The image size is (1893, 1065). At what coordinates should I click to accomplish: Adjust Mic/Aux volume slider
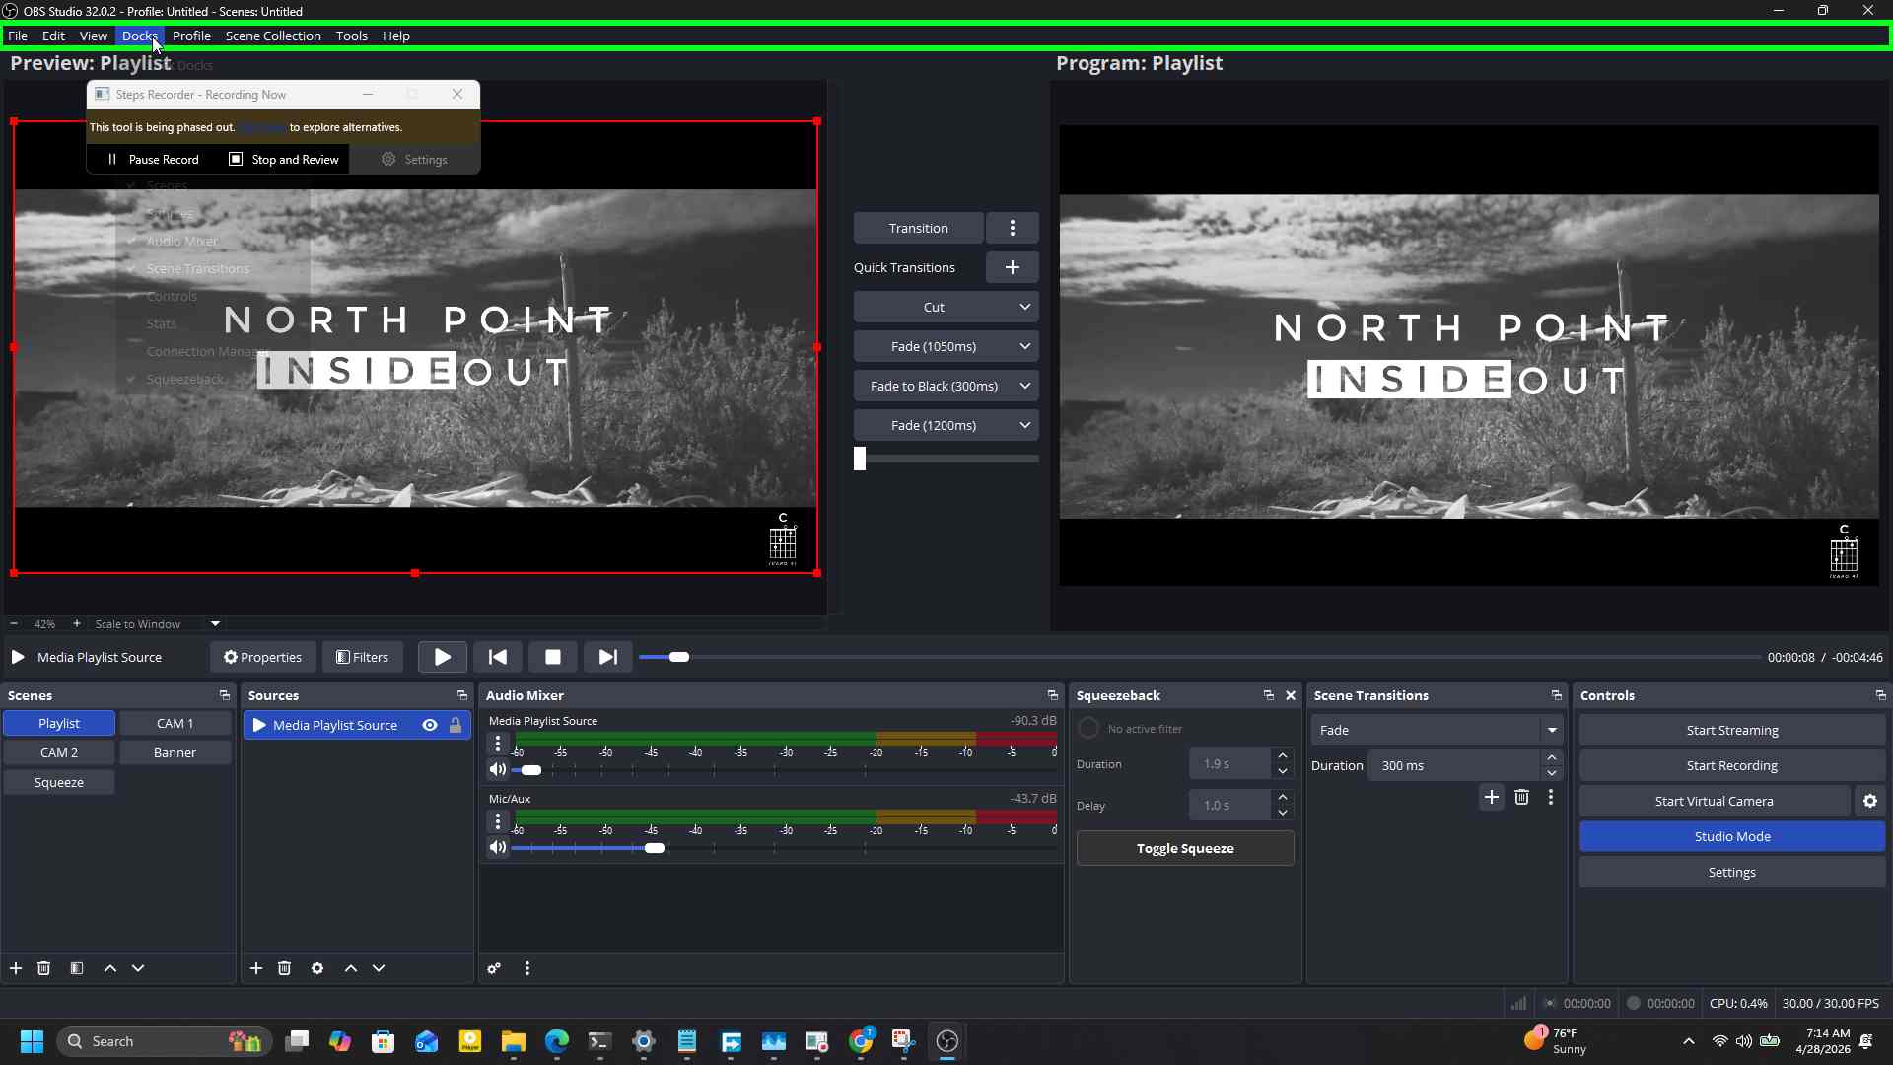tap(785, 847)
